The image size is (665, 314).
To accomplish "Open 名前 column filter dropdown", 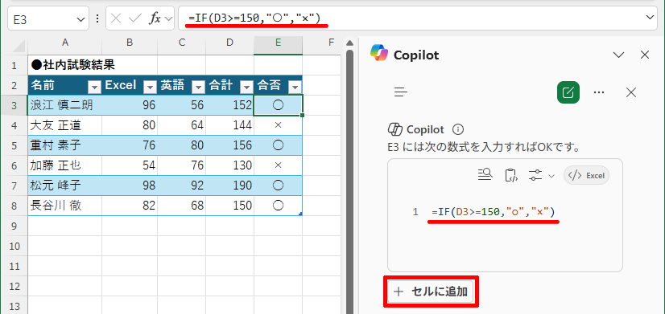I will 93,87.
